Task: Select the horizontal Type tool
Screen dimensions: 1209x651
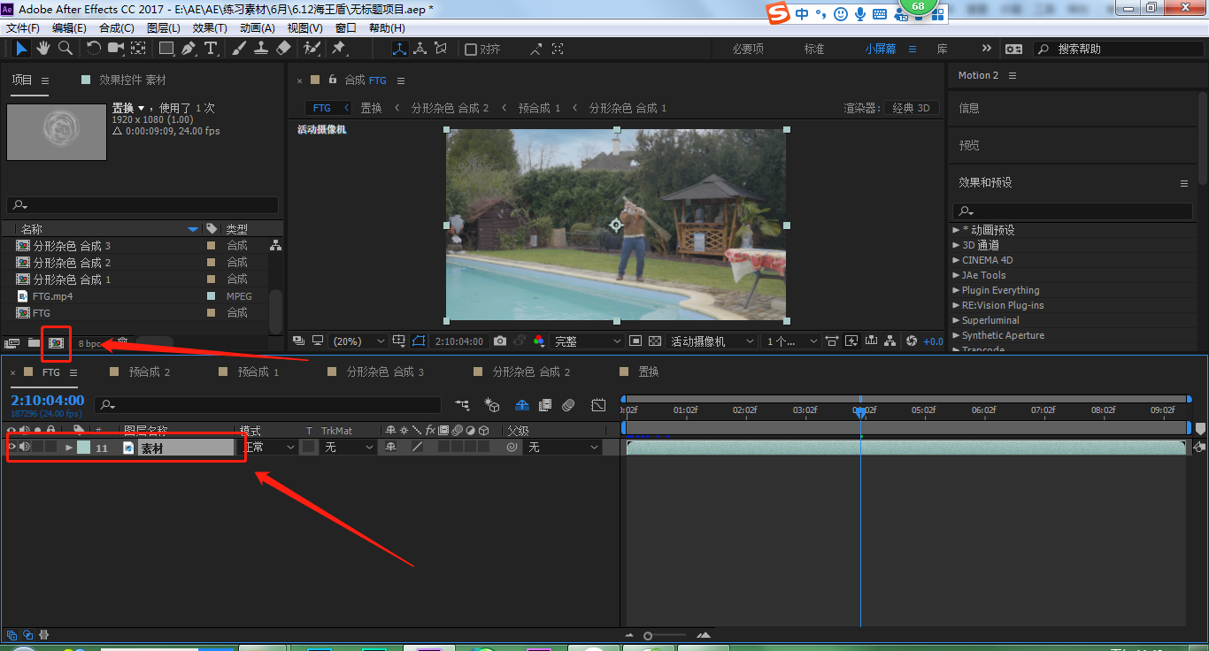Action: 211,49
